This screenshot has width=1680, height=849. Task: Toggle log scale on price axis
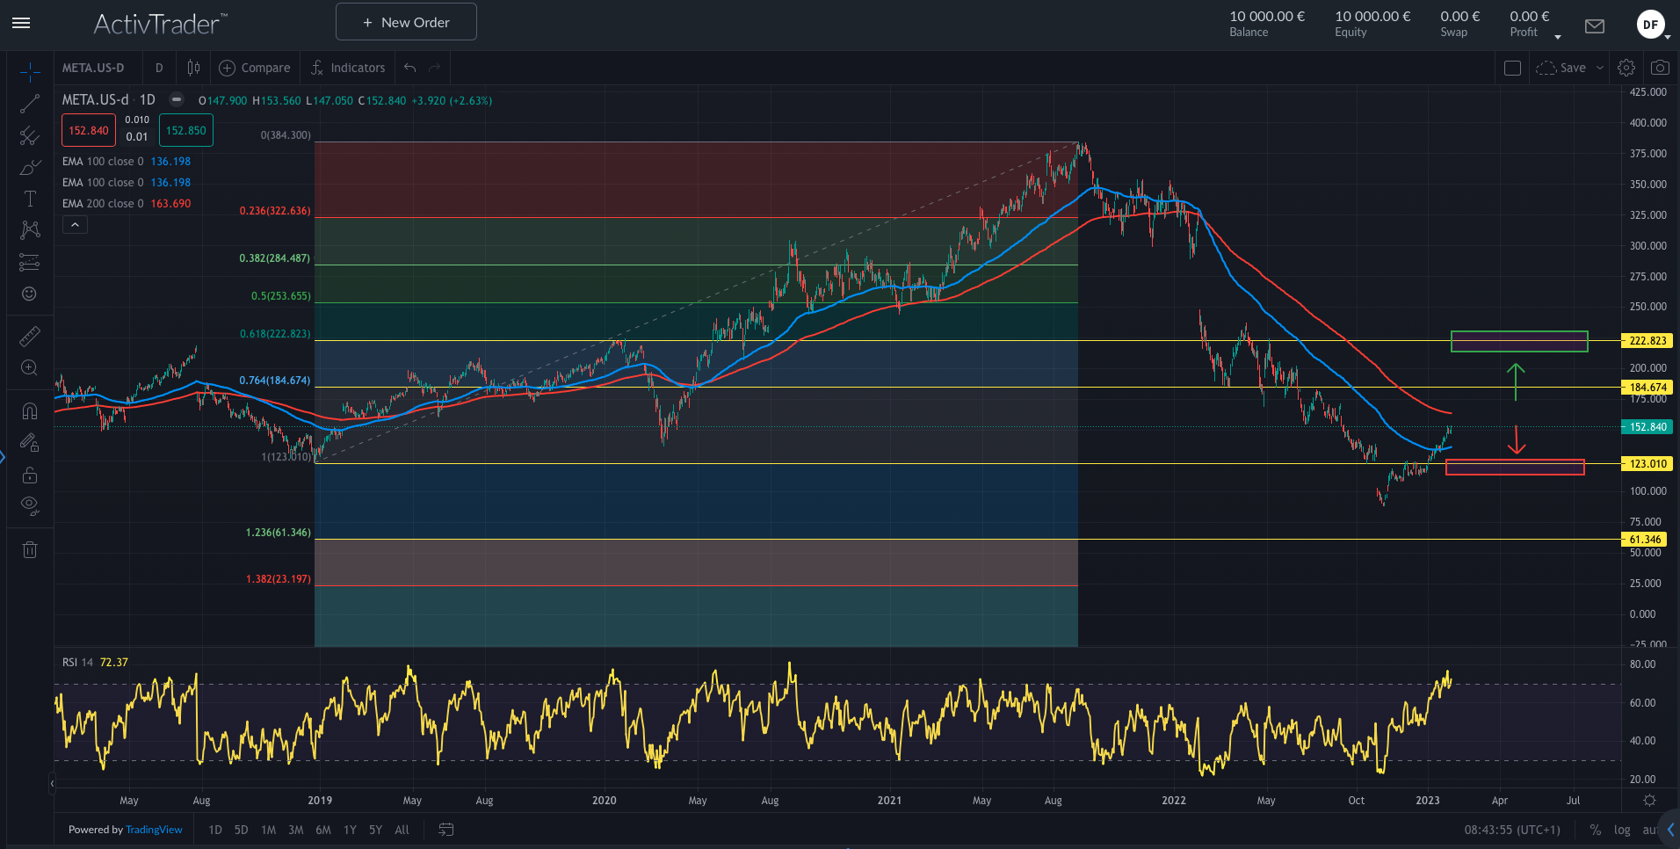coord(1621,830)
